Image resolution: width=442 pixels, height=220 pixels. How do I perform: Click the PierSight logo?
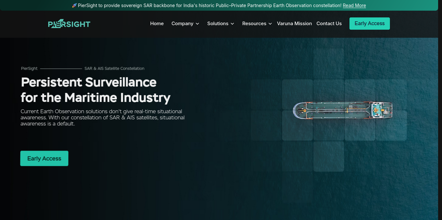tap(69, 24)
